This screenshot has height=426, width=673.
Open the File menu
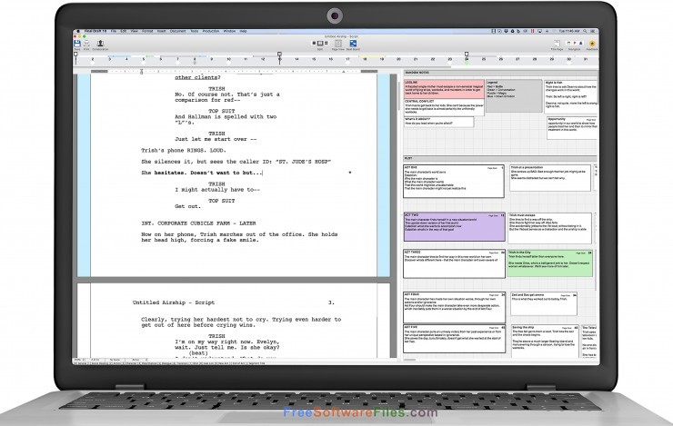[114, 31]
